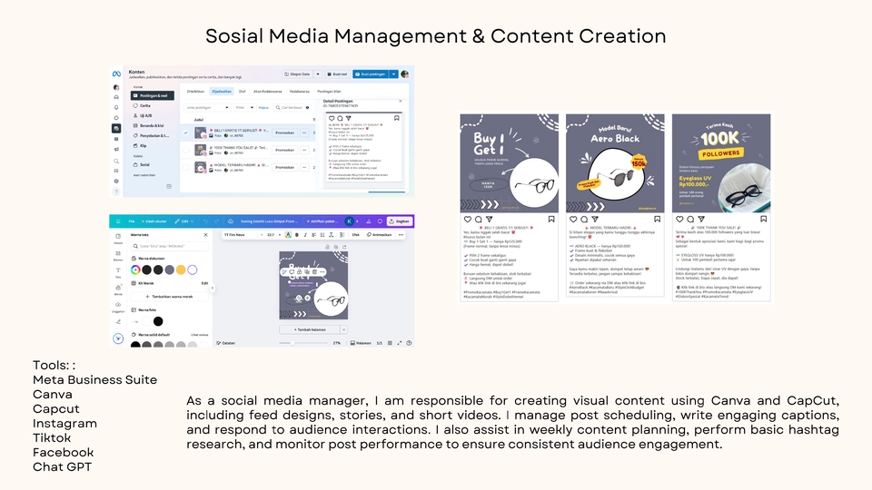The image size is (872, 490).
Task: Uncheck the BELI 1 GRATIS 1 post checkbox
Action: (x=187, y=132)
